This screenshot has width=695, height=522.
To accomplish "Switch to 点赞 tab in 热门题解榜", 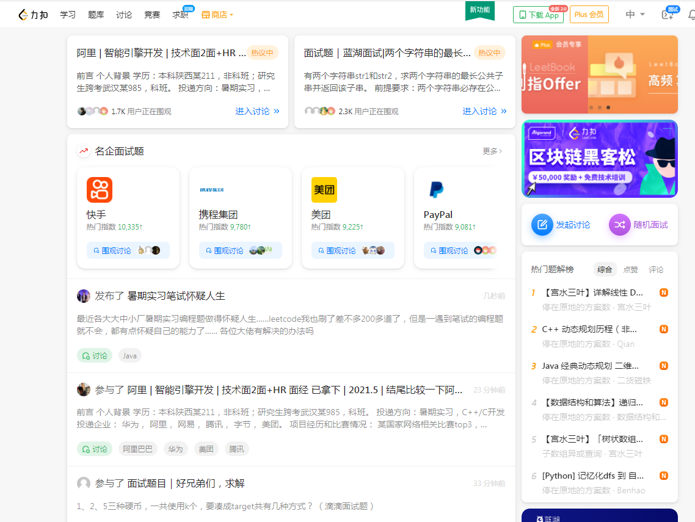I will [x=630, y=269].
